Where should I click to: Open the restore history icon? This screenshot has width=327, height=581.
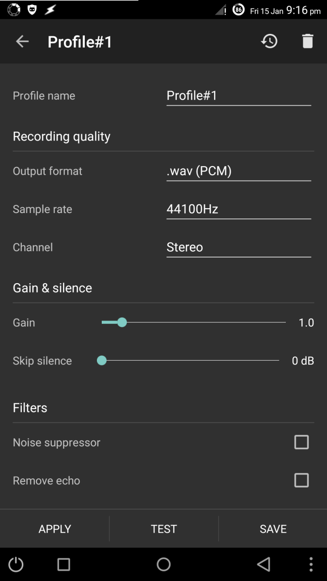(269, 41)
